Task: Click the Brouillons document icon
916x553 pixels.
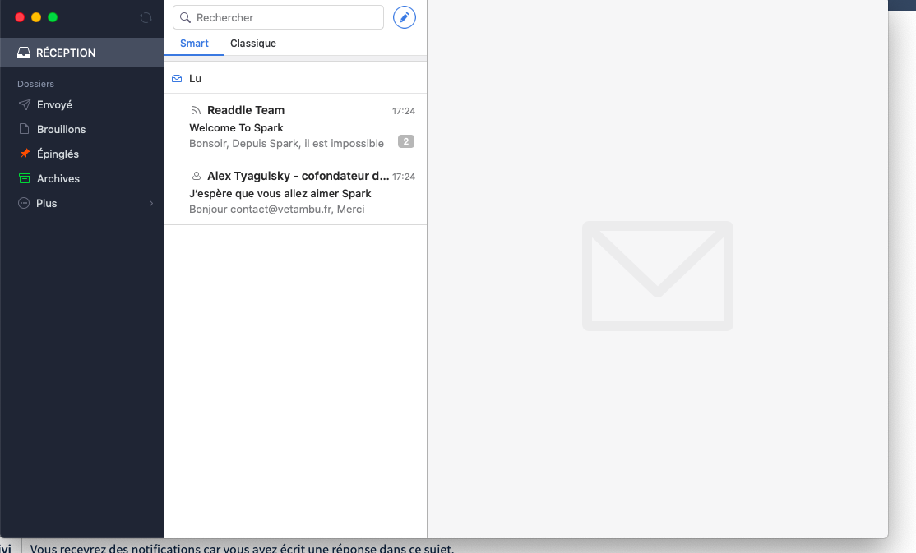Action: pos(24,130)
